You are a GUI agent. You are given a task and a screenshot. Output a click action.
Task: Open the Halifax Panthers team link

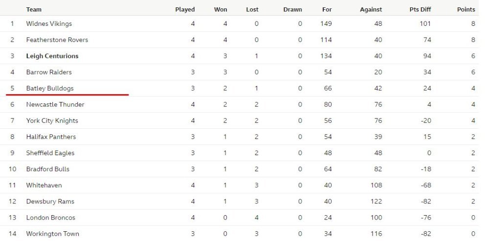[51, 137]
